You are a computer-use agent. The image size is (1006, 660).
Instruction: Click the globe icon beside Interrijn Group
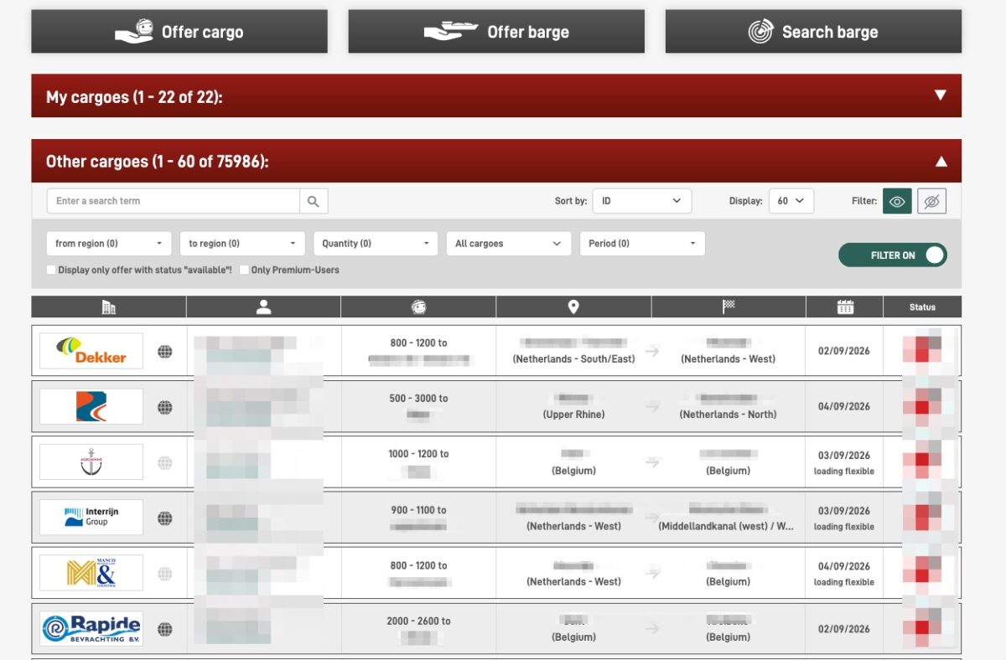click(x=165, y=518)
